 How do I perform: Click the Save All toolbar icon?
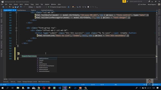pyautogui.click(x=18, y=7)
